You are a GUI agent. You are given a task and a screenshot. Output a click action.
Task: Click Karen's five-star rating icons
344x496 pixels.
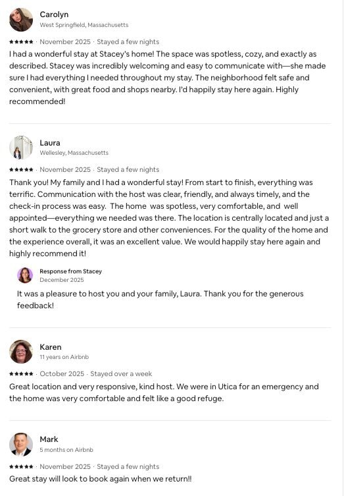coord(21,373)
